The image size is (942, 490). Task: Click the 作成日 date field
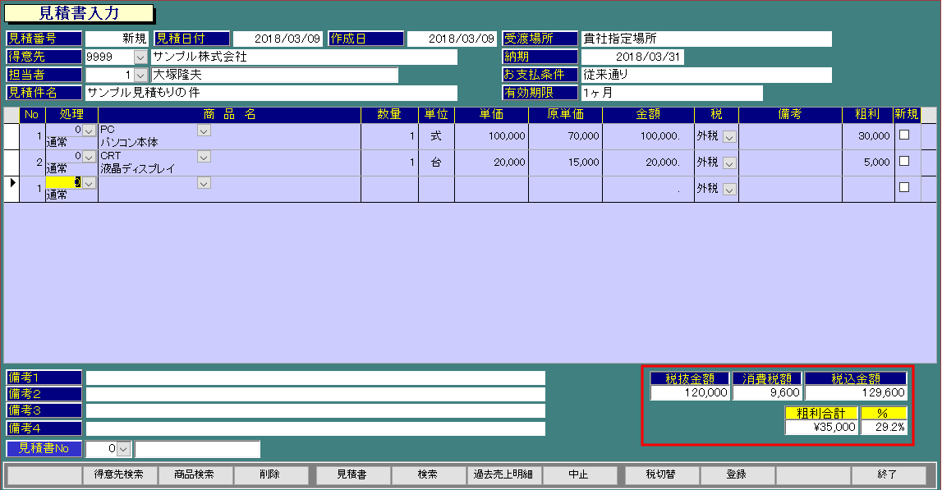[x=451, y=39]
